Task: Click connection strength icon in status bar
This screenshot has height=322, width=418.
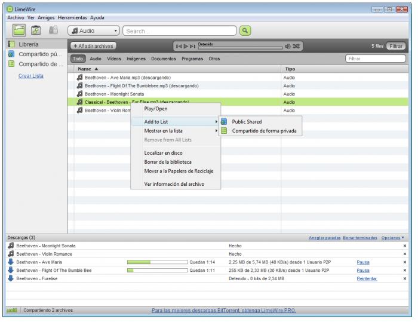Action: coord(12,310)
